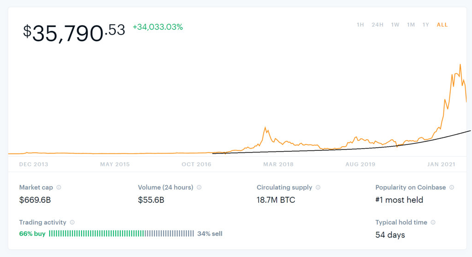Click info icon beside Popularity on Coinbase
Image resolution: width=472 pixels, height=257 pixels.
452,188
